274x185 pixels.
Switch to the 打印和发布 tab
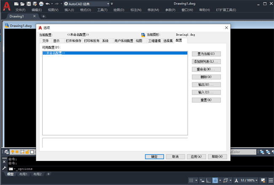(x=91, y=41)
